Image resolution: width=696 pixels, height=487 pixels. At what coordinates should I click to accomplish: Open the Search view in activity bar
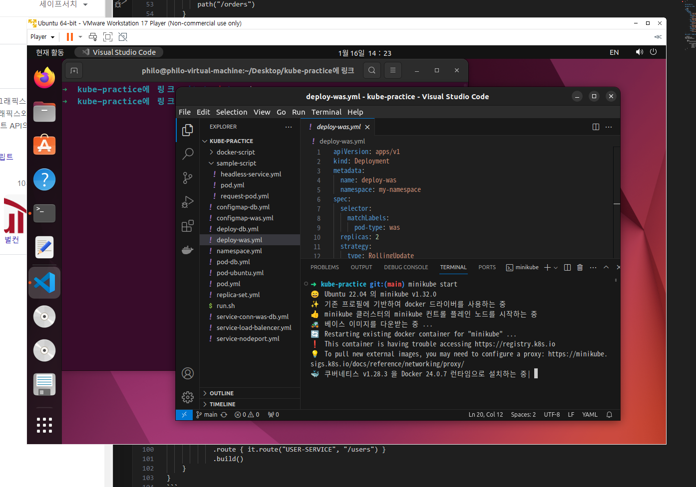(188, 154)
